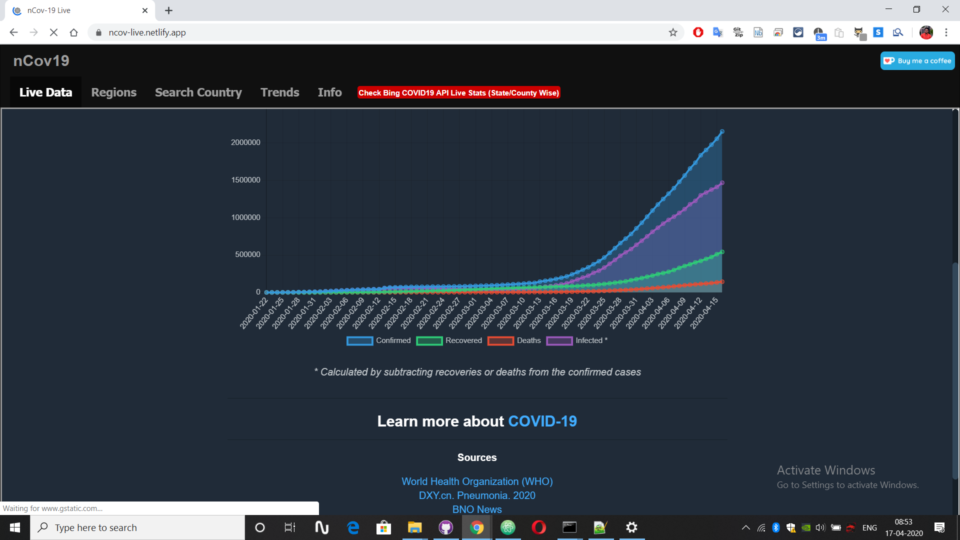This screenshot has width=960, height=540.
Task: Open the World Health Organization (WHO) link
Action: click(476, 481)
